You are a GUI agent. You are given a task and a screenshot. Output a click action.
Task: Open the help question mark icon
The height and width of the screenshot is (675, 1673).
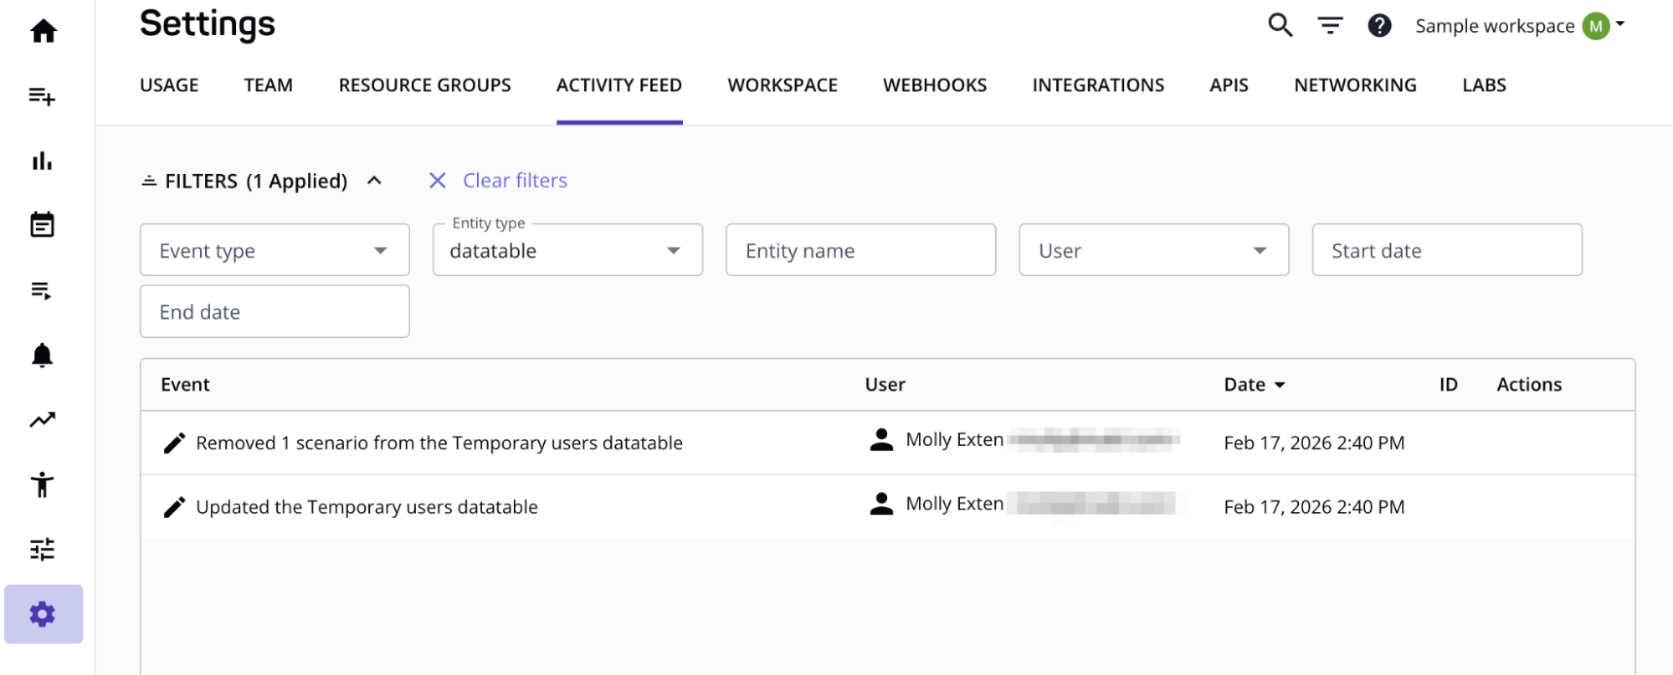tap(1378, 26)
